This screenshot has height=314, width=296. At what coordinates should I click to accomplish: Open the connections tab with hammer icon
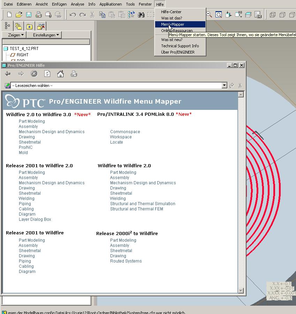click(x=40, y=26)
